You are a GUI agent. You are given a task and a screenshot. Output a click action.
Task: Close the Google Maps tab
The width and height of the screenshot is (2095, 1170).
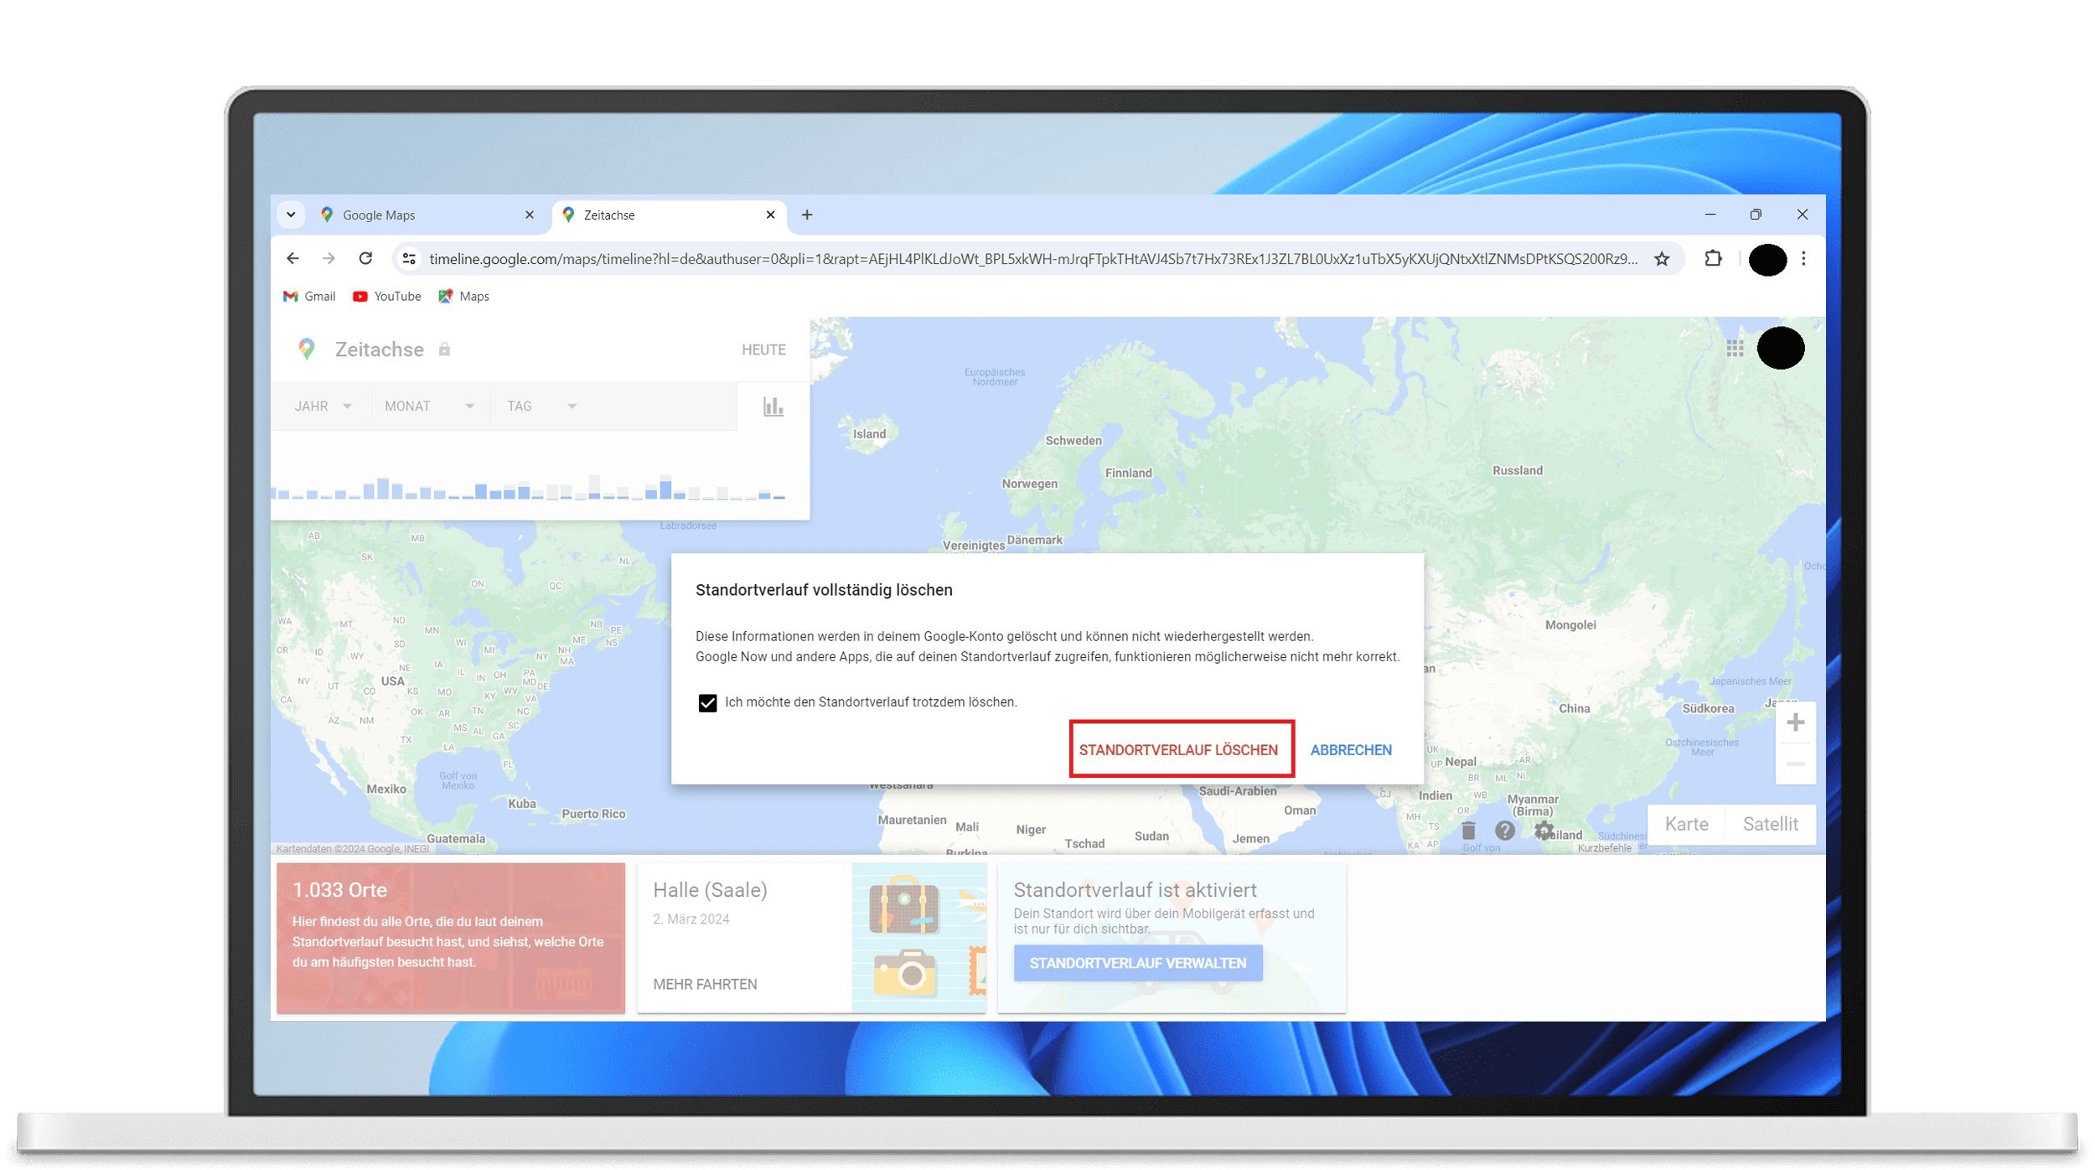tap(530, 215)
